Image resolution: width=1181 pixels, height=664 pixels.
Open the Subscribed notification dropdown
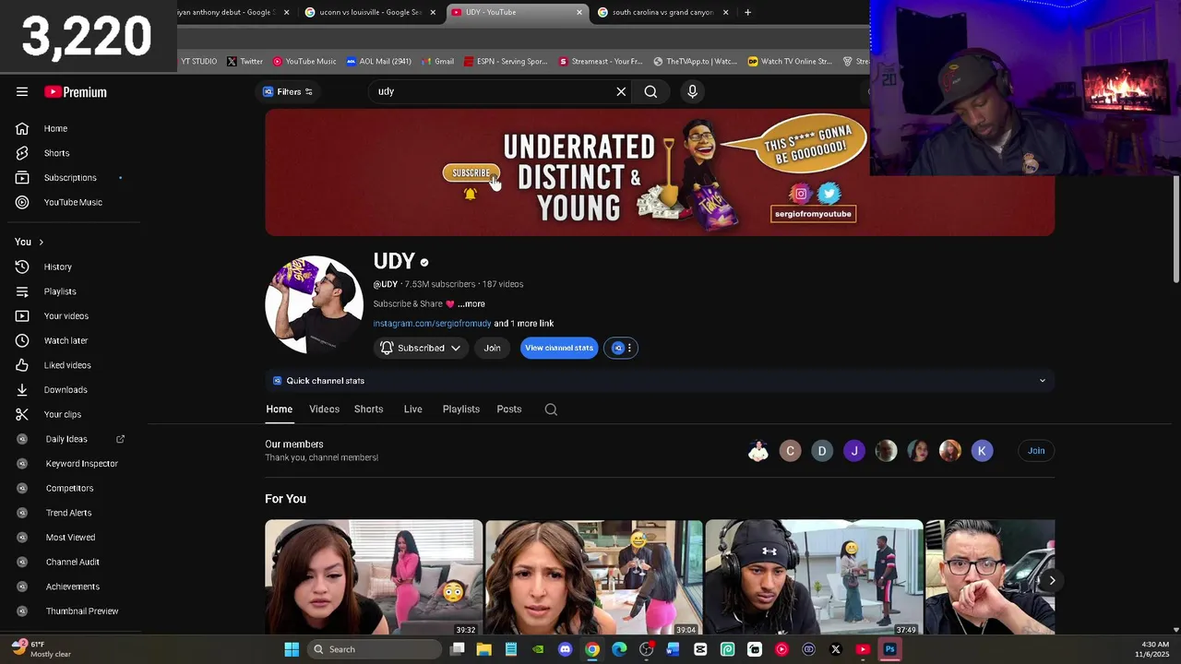click(421, 348)
